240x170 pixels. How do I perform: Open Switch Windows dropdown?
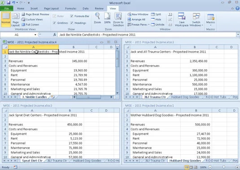pos(196,20)
